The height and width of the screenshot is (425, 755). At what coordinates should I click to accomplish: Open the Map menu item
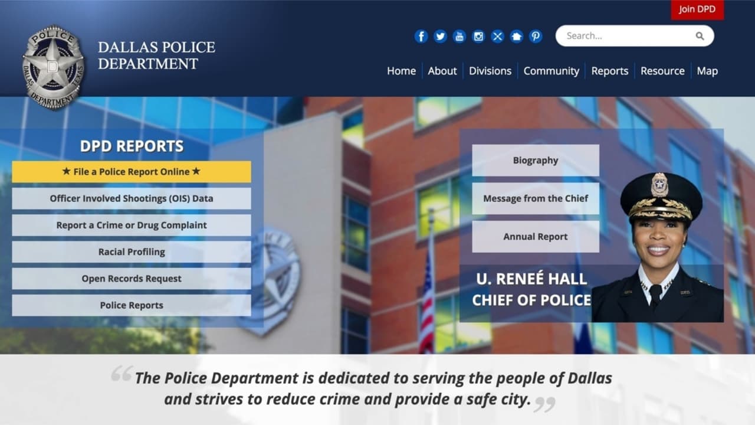coord(707,70)
